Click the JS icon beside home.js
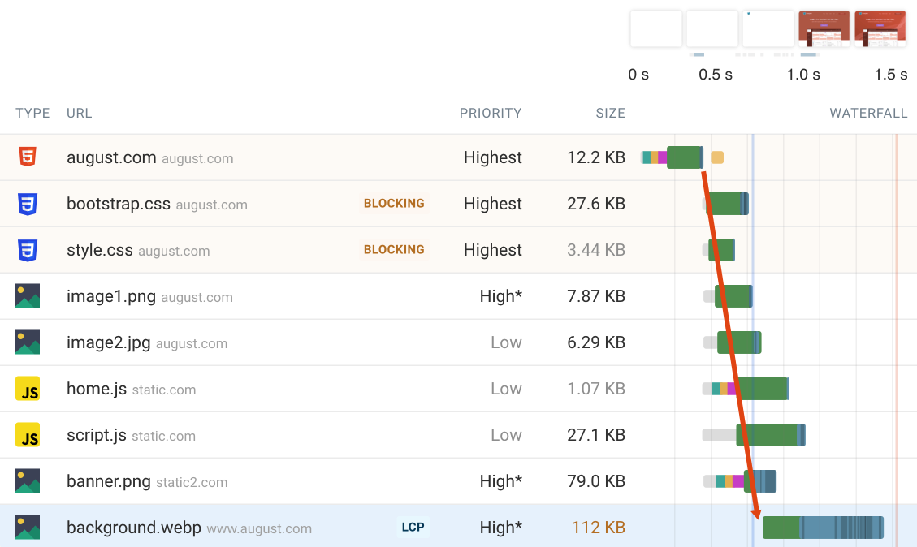 28,389
